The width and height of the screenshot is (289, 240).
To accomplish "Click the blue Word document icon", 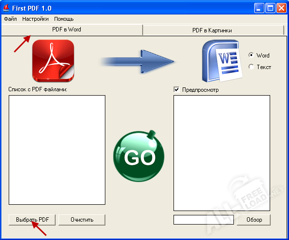I will point(222,61).
